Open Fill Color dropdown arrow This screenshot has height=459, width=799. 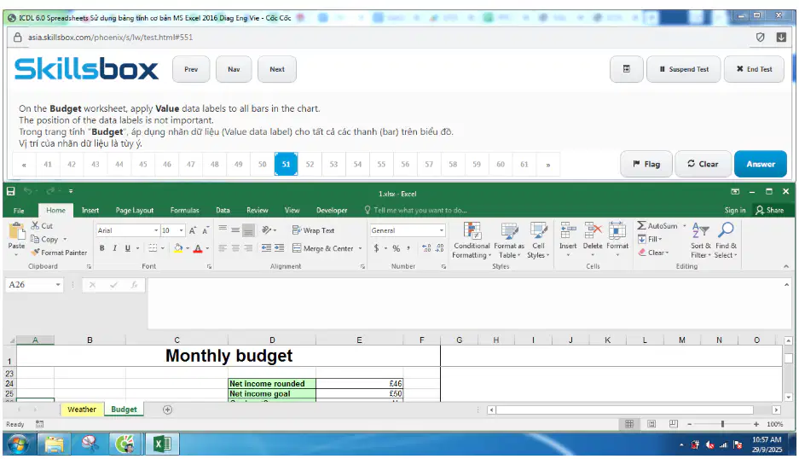point(187,248)
